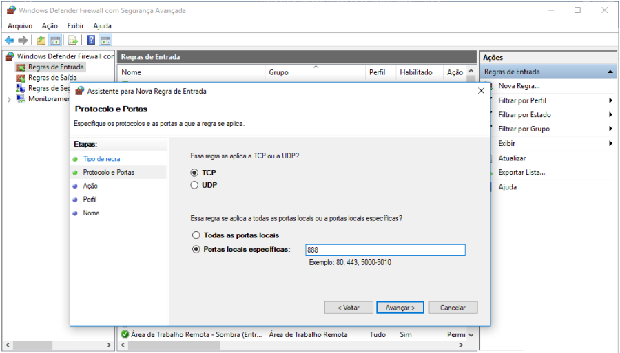Sort rules by the Grupo column header

click(x=315, y=72)
